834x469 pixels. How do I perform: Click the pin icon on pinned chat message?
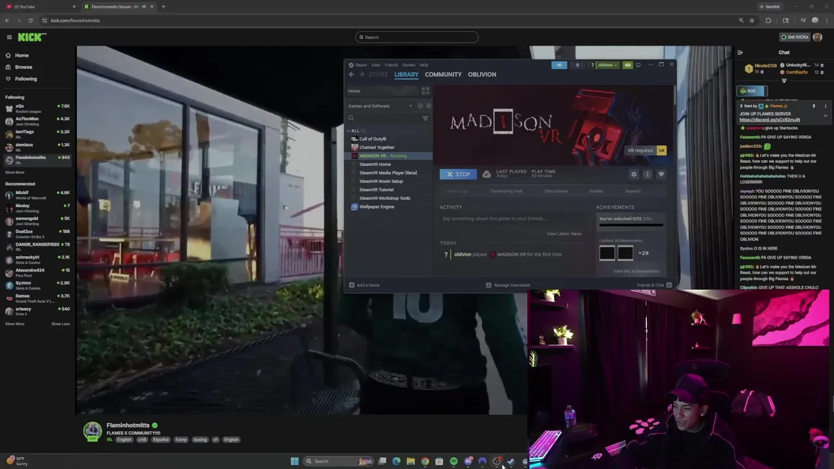813,106
